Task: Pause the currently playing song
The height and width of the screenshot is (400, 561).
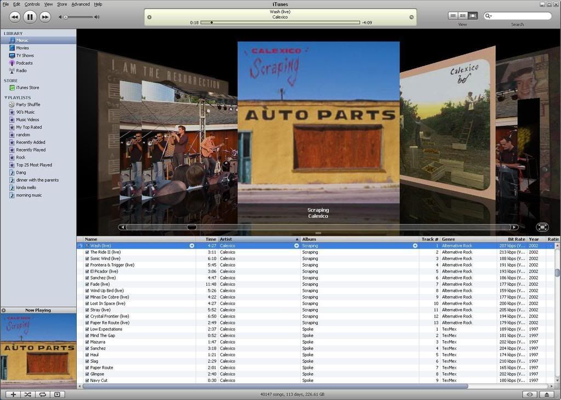Action: pos(30,17)
